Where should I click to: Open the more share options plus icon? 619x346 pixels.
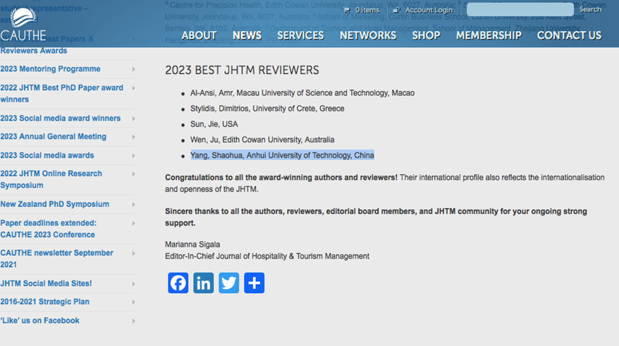255,283
